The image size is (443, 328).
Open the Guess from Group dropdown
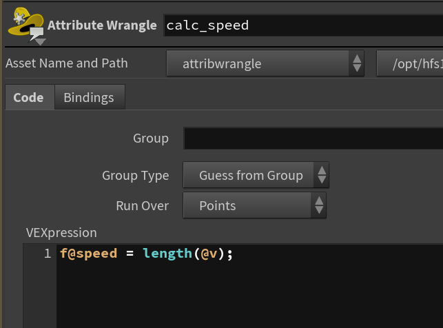(x=256, y=175)
